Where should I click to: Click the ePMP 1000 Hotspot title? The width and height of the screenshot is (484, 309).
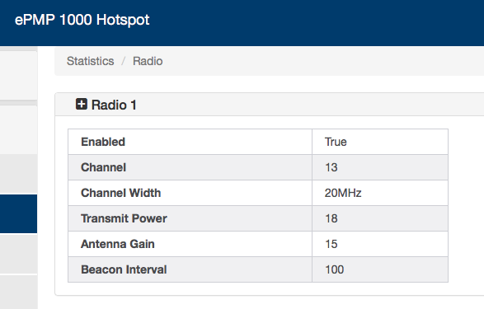coord(82,20)
